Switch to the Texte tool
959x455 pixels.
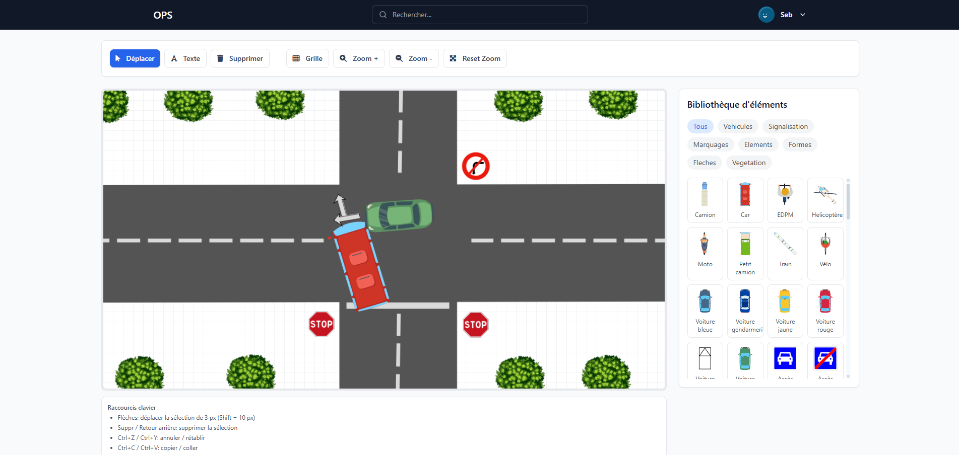pos(185,58)
